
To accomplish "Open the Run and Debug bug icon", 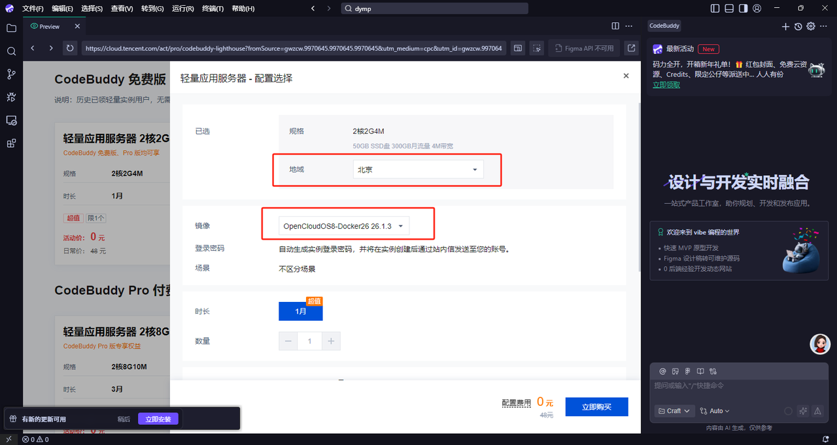I will [x=11, y=97].
